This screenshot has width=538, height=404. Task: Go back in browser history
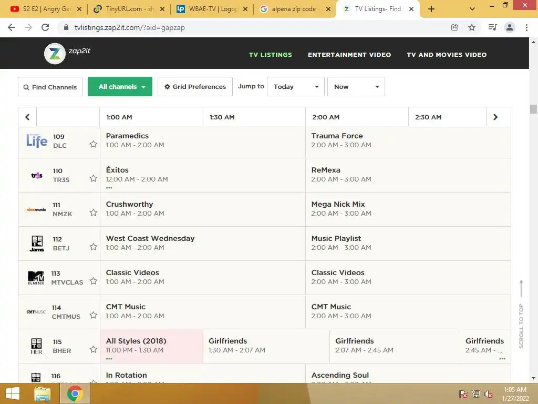pyautogui.click(x=12, y=27)
